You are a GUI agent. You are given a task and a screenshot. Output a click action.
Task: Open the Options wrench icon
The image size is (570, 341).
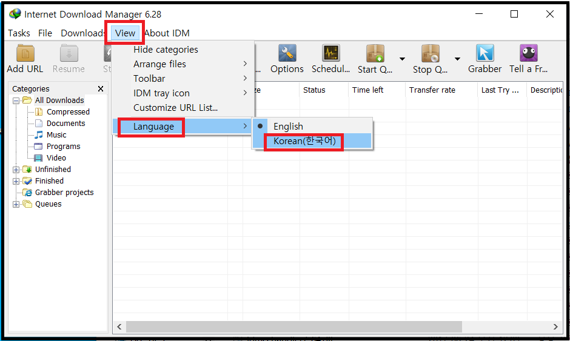[287, 53]
